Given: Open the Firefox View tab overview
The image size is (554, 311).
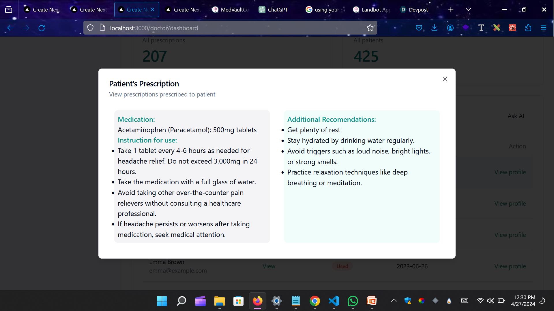Looking at the screenshot, I should (9, 10).
